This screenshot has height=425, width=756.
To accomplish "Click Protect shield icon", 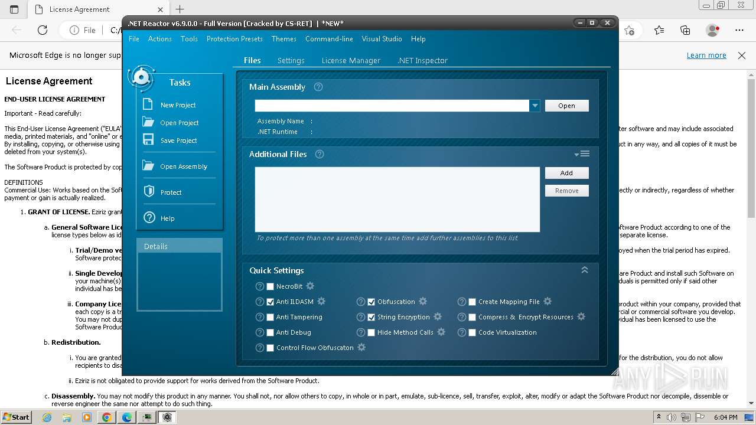I will pyautogui.click(x=149, y=191).
